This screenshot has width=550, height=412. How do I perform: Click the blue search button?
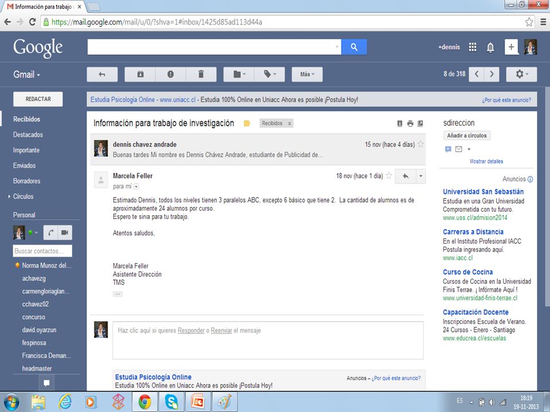click(x=354, y=47)
